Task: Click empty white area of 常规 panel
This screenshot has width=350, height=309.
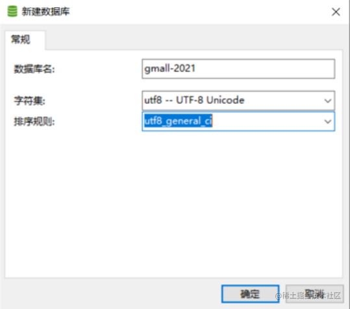Action: (173, 201)
